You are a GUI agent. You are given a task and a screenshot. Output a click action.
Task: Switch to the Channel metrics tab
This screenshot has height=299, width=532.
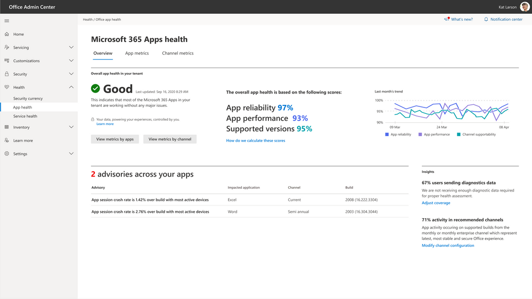(x=178, y=53)
